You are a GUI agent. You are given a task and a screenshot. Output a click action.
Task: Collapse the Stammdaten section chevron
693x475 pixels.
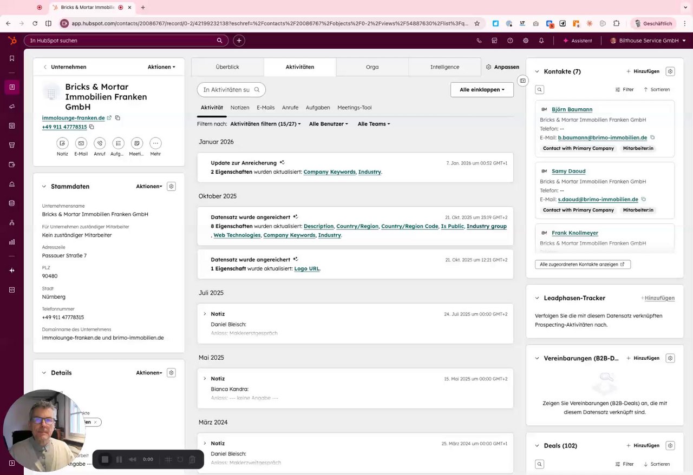pos(44,187)
